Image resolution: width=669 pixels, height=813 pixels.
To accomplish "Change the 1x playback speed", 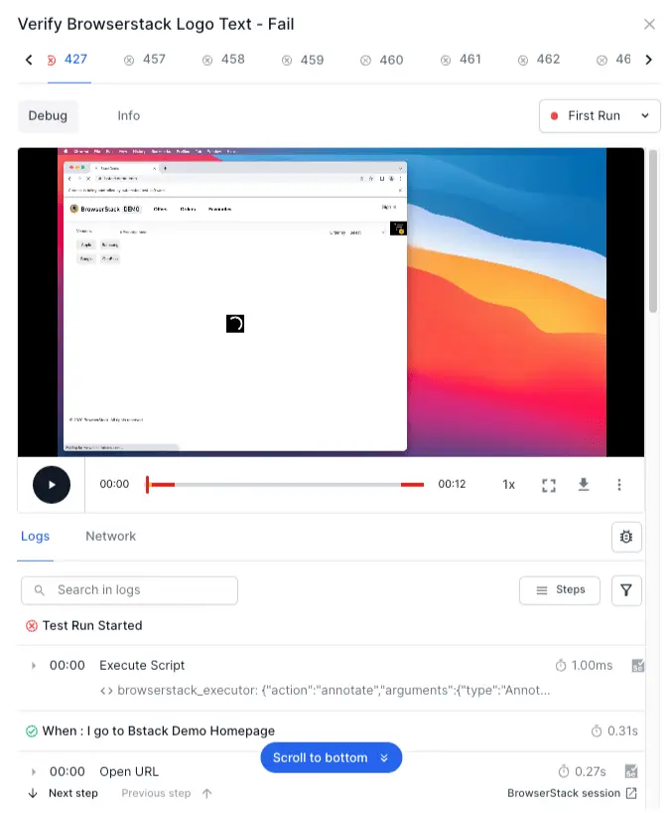I will pos(508,485).
